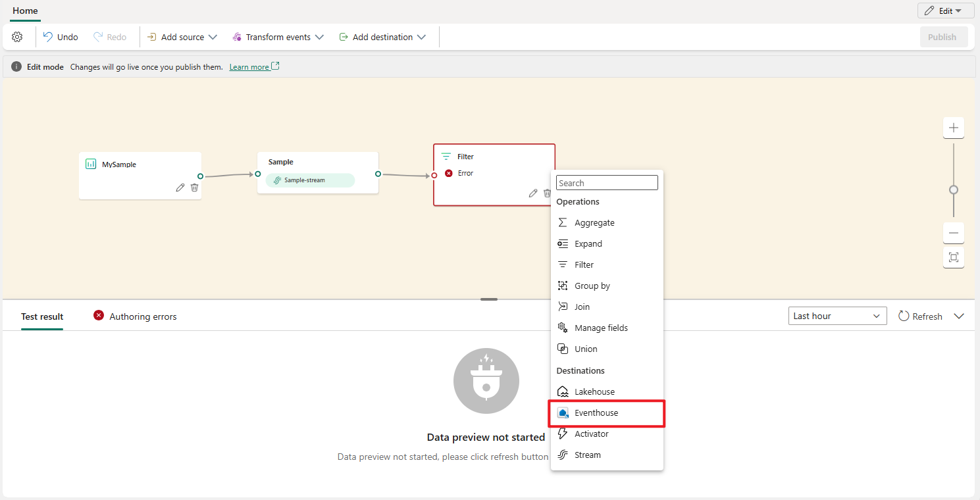
Task: Expand the Transform events dropdown
Action: coord(277,37)
